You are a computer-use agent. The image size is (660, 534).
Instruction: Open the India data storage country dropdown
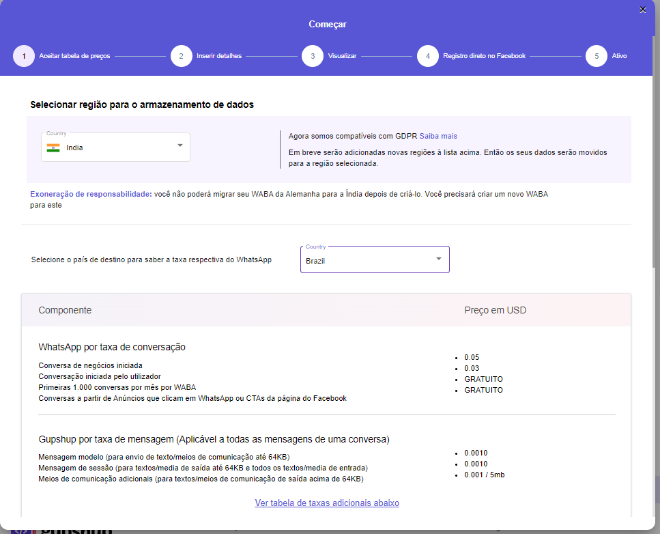click(115, 147)
